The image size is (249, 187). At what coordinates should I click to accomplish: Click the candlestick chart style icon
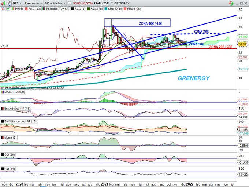(4, 3)
